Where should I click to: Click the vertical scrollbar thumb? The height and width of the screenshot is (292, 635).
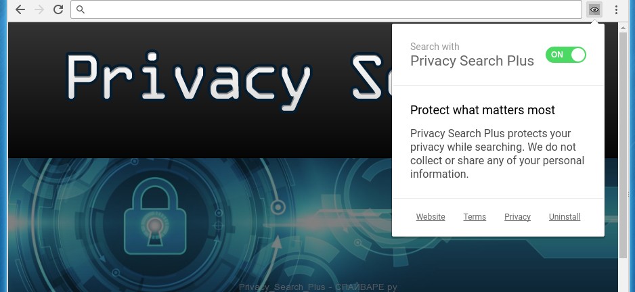coord(623,142)
